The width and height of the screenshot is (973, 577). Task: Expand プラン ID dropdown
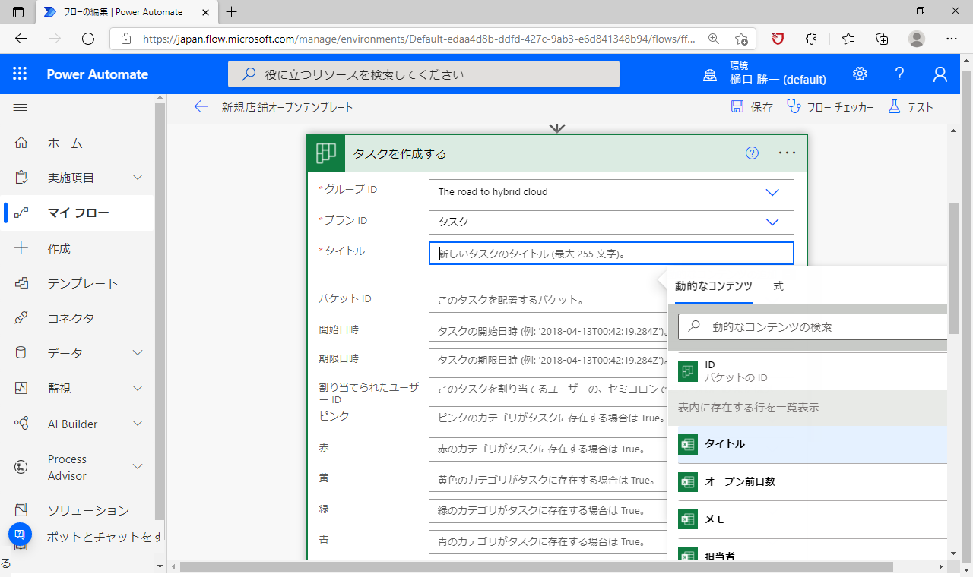pyautogui.click(x=773, y=222)
